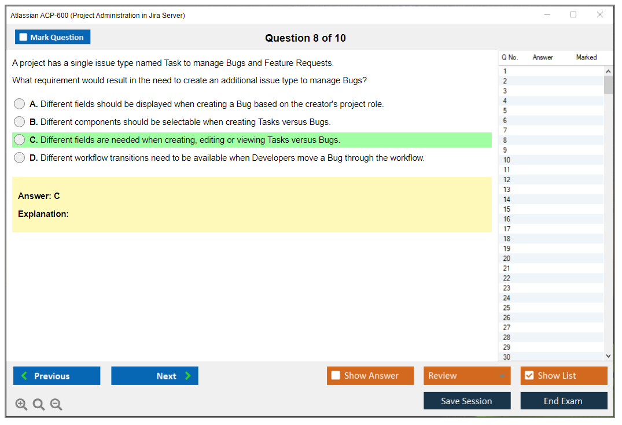Image resolution: width=622 pixels, height=425 pixels.
Task: Click the zoom out magnifier icon
Action: 56,404
